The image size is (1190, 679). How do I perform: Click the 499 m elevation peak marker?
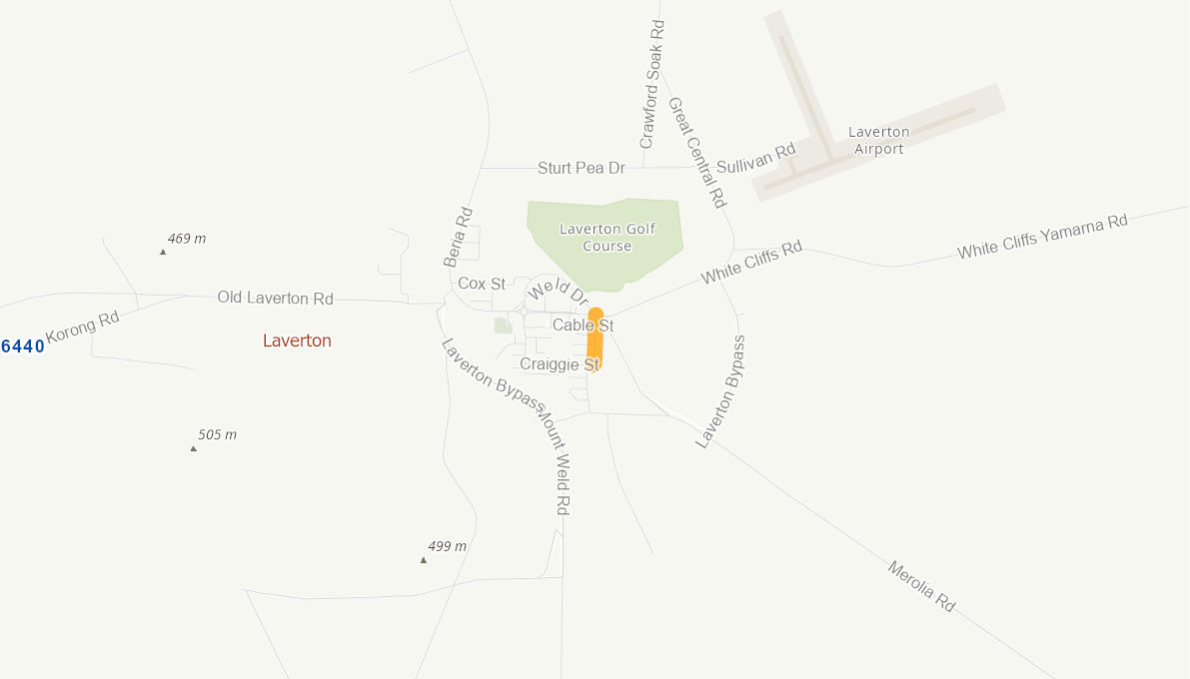click(424, 560)
